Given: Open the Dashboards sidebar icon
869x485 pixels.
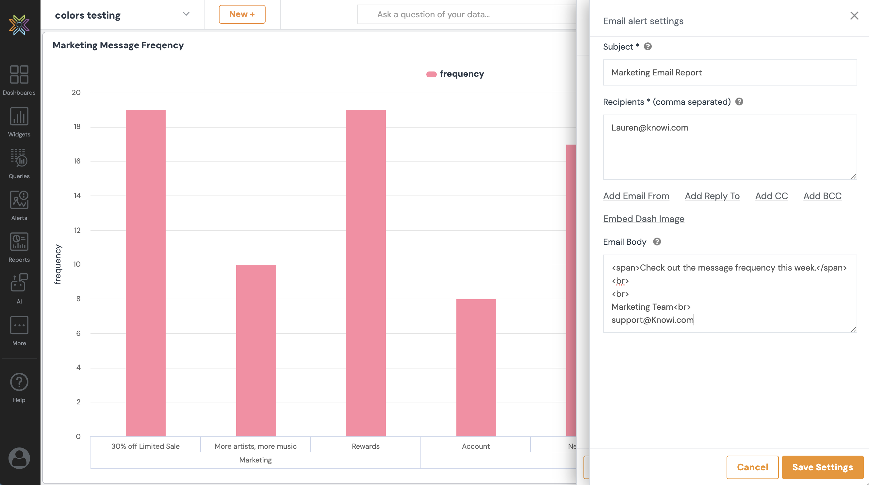Looking at the screenshot, I should [x=19, y=74].
